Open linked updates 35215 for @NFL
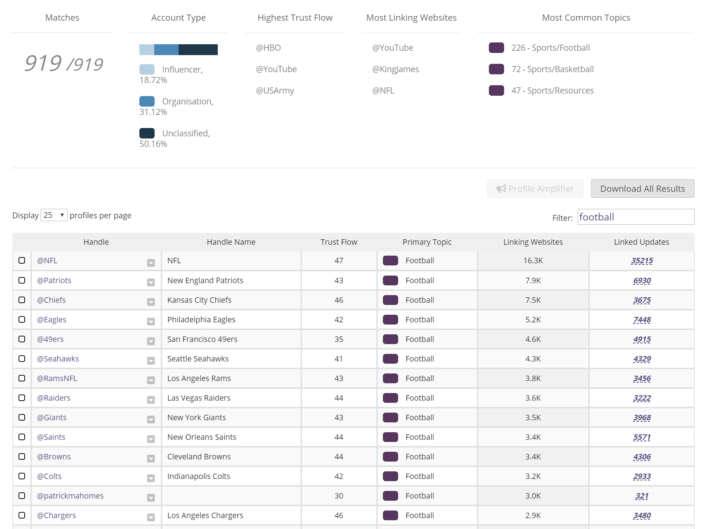 [642, 260]
